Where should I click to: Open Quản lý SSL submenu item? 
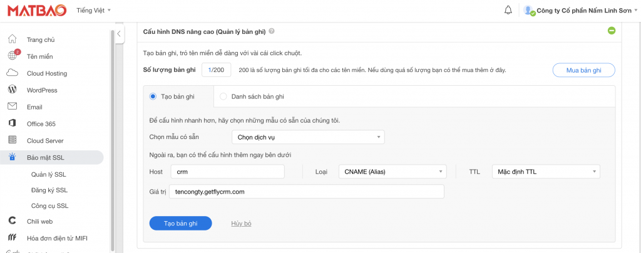[49, 175]
